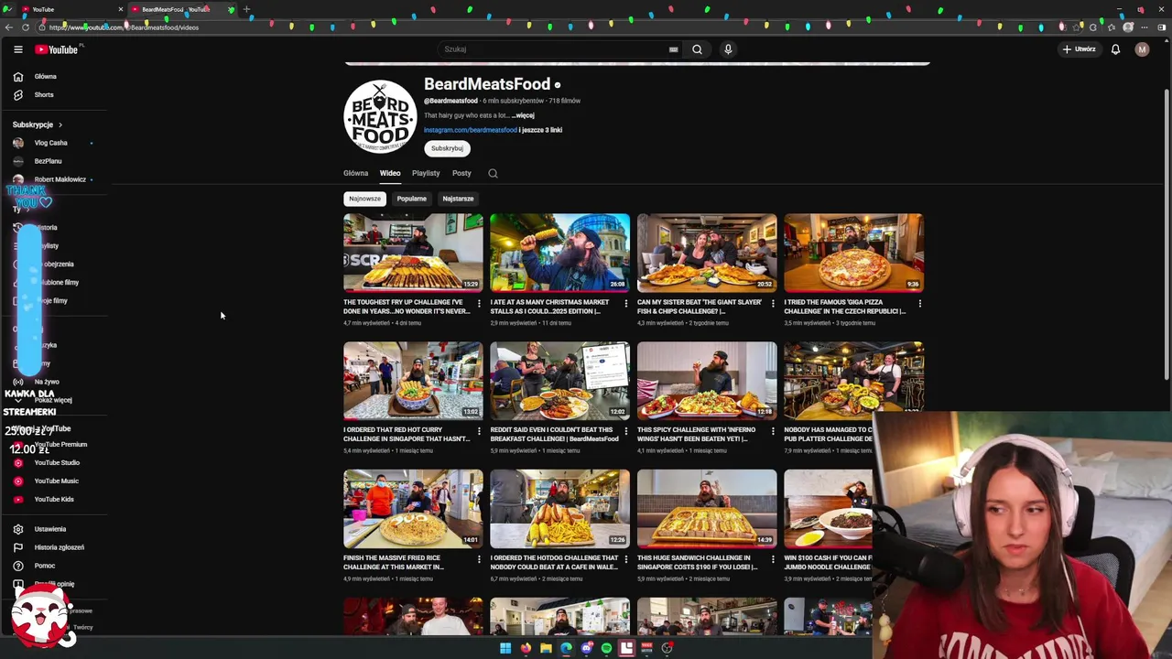The height and width of the screenshot is (659, 1172).
Task: Switch to the first YouTube browser tab
Action: click(x=71, y=9)
